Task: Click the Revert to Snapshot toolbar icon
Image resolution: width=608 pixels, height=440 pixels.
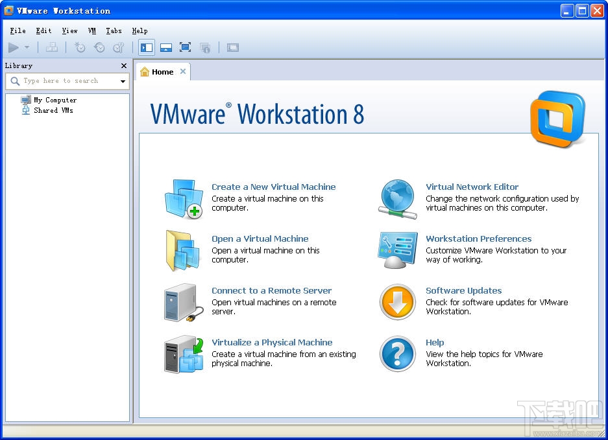Action: coord(99,48)
